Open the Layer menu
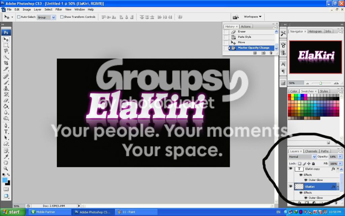This screenshot has width=345, height=216. pos(37,9)
